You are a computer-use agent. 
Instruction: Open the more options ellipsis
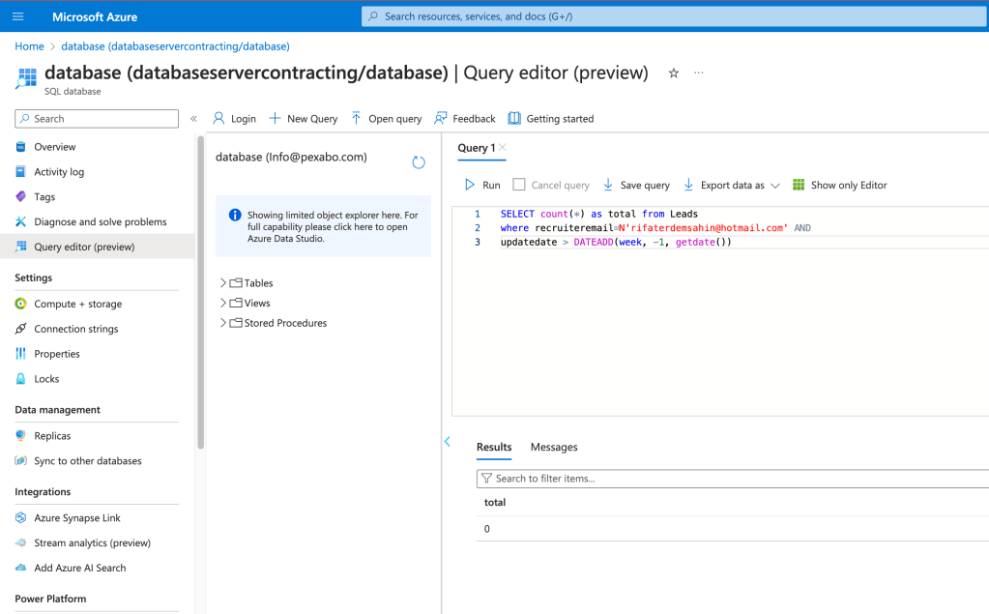(x=699, y=73)
